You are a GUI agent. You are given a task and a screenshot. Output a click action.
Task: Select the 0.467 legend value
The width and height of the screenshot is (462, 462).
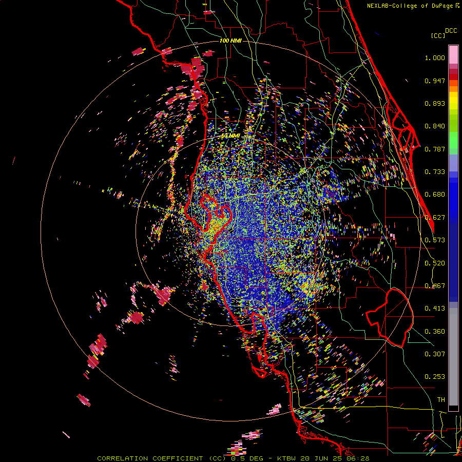(x=435, y=286)
